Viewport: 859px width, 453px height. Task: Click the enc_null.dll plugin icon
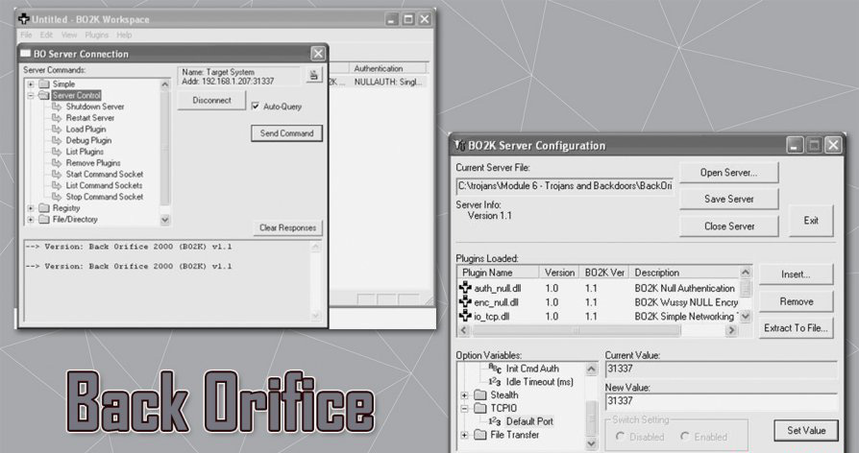465,302
